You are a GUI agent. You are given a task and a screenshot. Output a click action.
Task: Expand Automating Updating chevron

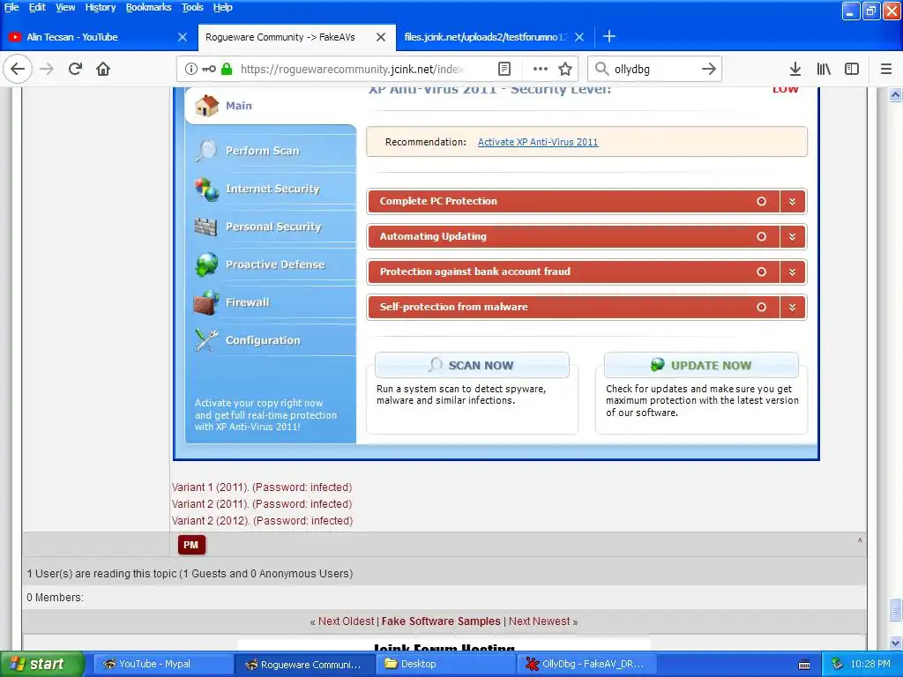click(793, 236)
